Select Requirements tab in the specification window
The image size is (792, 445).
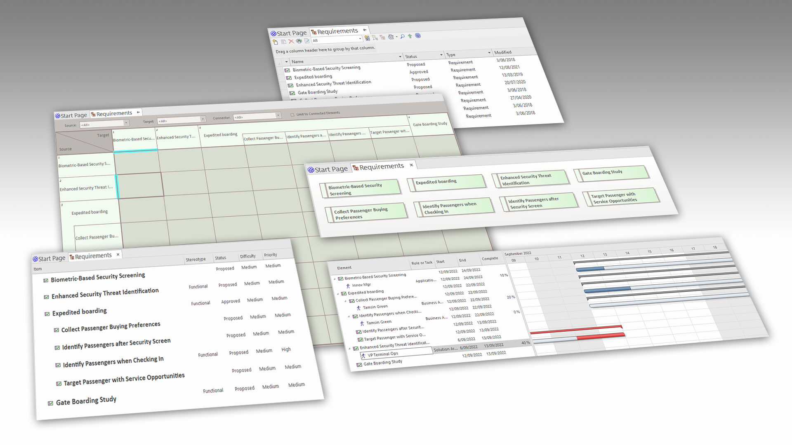click(93, 256)
